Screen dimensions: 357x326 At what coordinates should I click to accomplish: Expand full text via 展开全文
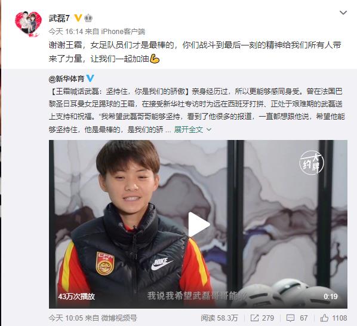(x=193, y=130)
